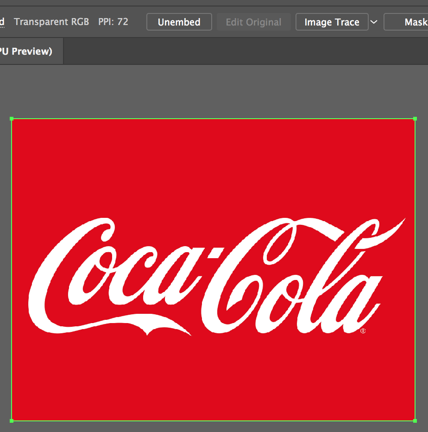Open the Image Trace presets dropdown arrow

374,22
